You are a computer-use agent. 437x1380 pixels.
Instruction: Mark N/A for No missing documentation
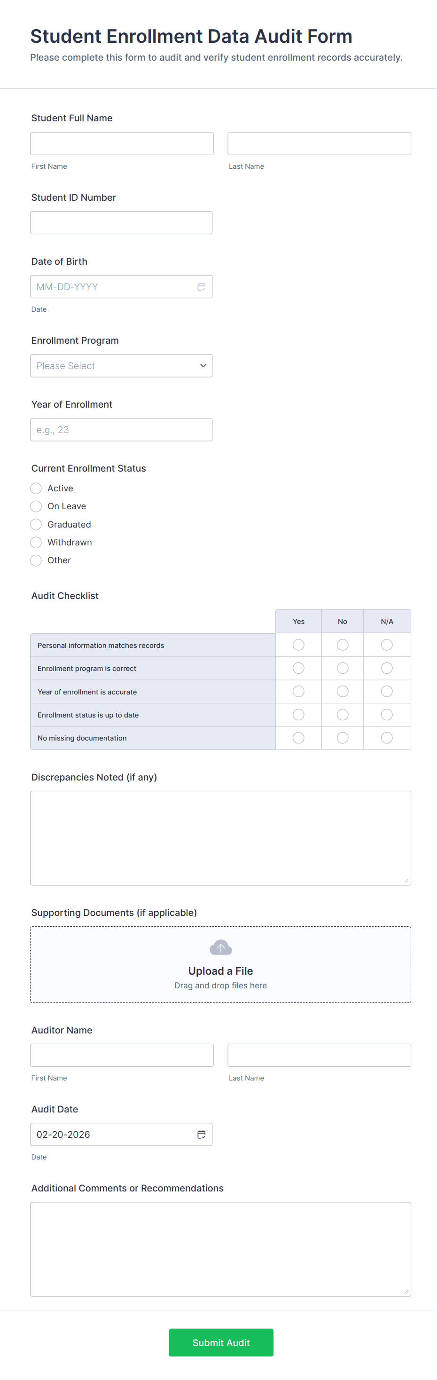[x=387, y=738]
